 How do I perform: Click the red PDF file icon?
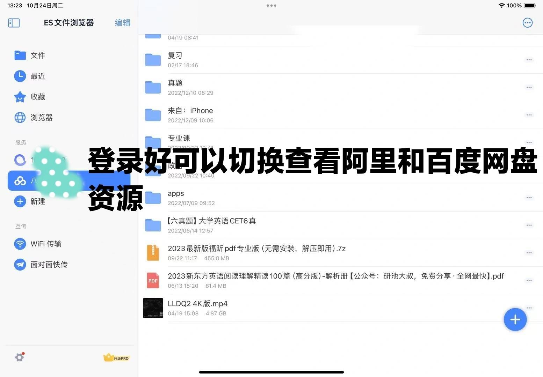(x=153, y=280)
